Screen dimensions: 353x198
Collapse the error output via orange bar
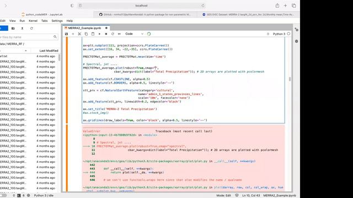pos(67,158)
